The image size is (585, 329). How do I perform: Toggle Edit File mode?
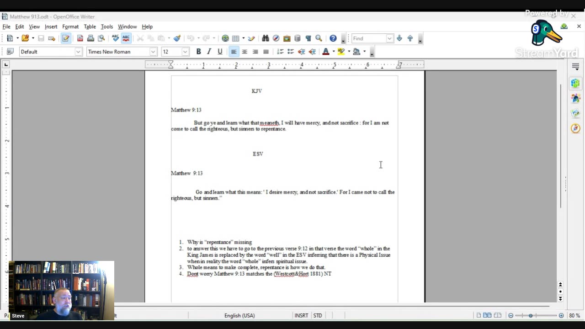click(66, 38)
